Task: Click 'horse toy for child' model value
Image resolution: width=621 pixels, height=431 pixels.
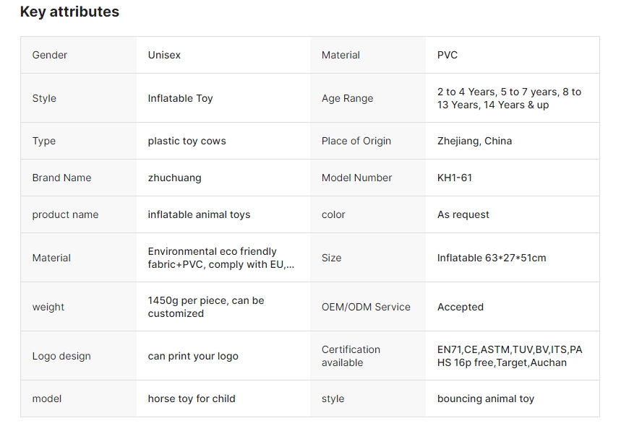Action: (x=192, y=399)
